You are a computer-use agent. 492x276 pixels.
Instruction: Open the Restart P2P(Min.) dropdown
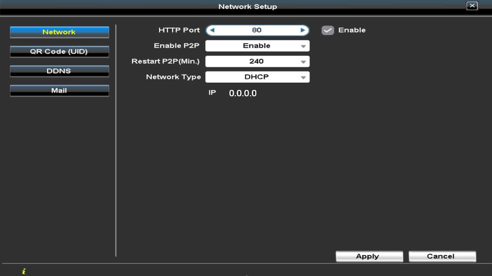(x=258, y=61)
